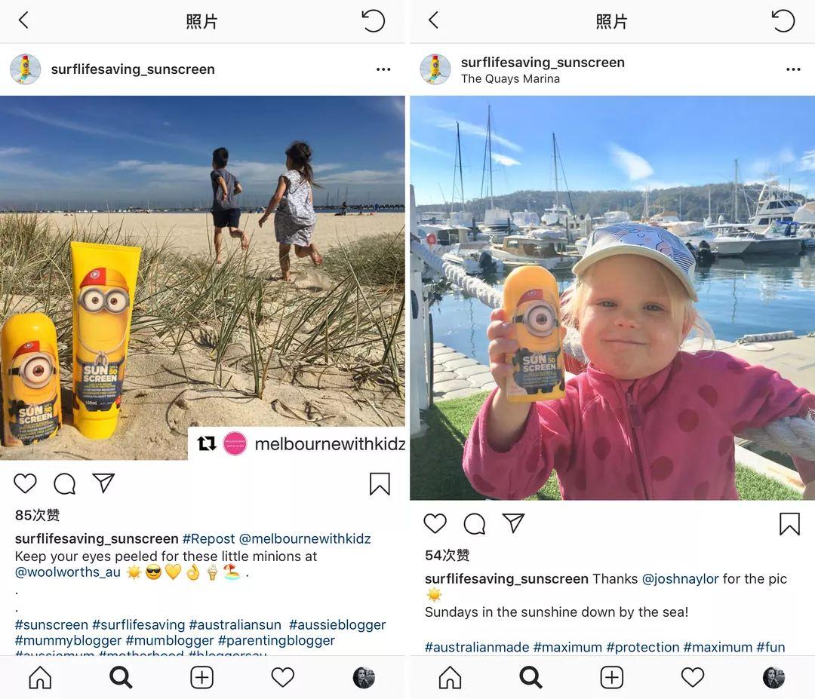The width and height of the screenshot is (815, 699).
Task: Refresh the left photo screen
Action: (374, 21)
